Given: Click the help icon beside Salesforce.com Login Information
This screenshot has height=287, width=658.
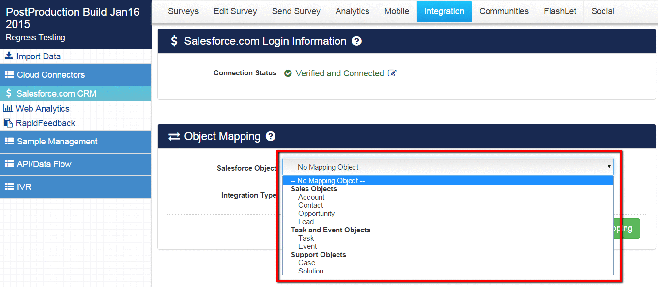Looking at the screenshot, I should (x=357, y=41).
